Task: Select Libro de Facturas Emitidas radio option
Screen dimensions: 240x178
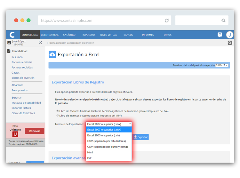Action: coord(58,111)
